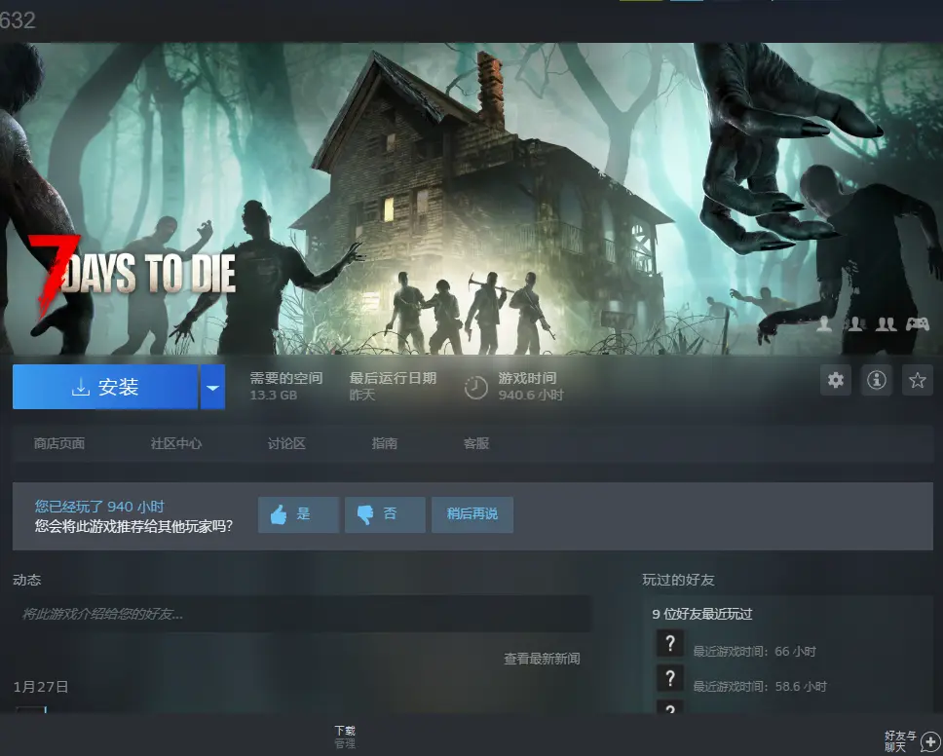Viewport: 943px width, 756px height.
Task: Open the 查看最新新闻 link
Action: [542, 659]
